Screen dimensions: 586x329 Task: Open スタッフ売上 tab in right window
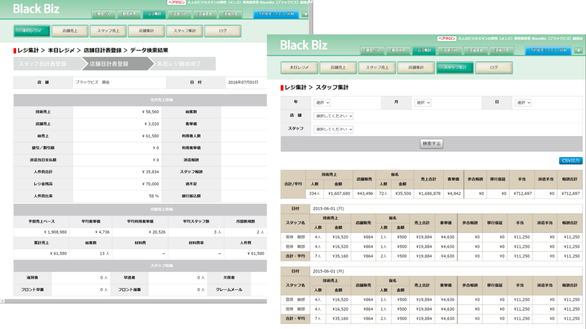(x=377, y=68)
